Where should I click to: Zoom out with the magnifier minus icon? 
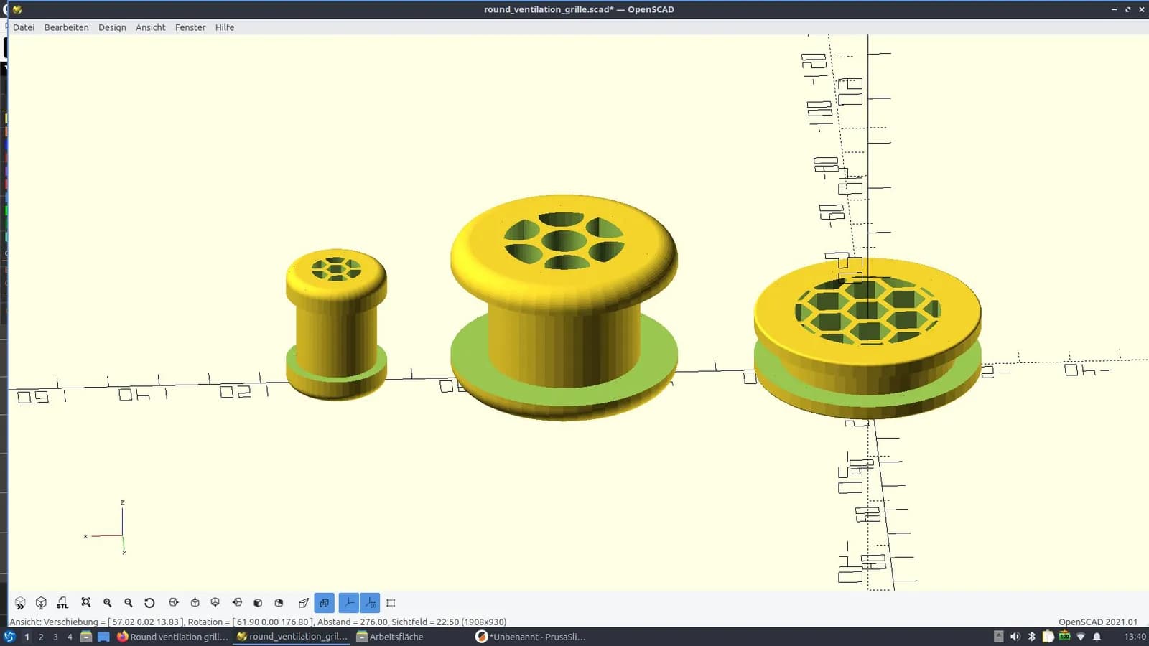point(129,603)
